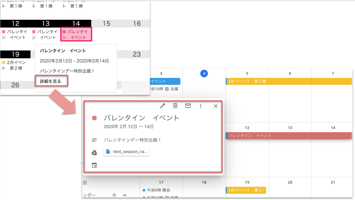
Task: Select バレンタイン イベント on day 12 in mini calendar
Action: click(15, 34)
